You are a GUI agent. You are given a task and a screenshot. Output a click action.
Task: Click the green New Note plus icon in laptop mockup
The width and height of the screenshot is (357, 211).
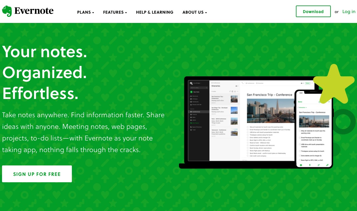[191, 92]
